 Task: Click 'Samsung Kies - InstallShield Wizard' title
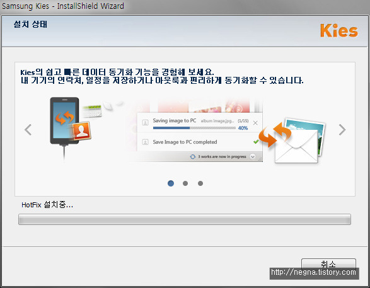coord(63,6)
